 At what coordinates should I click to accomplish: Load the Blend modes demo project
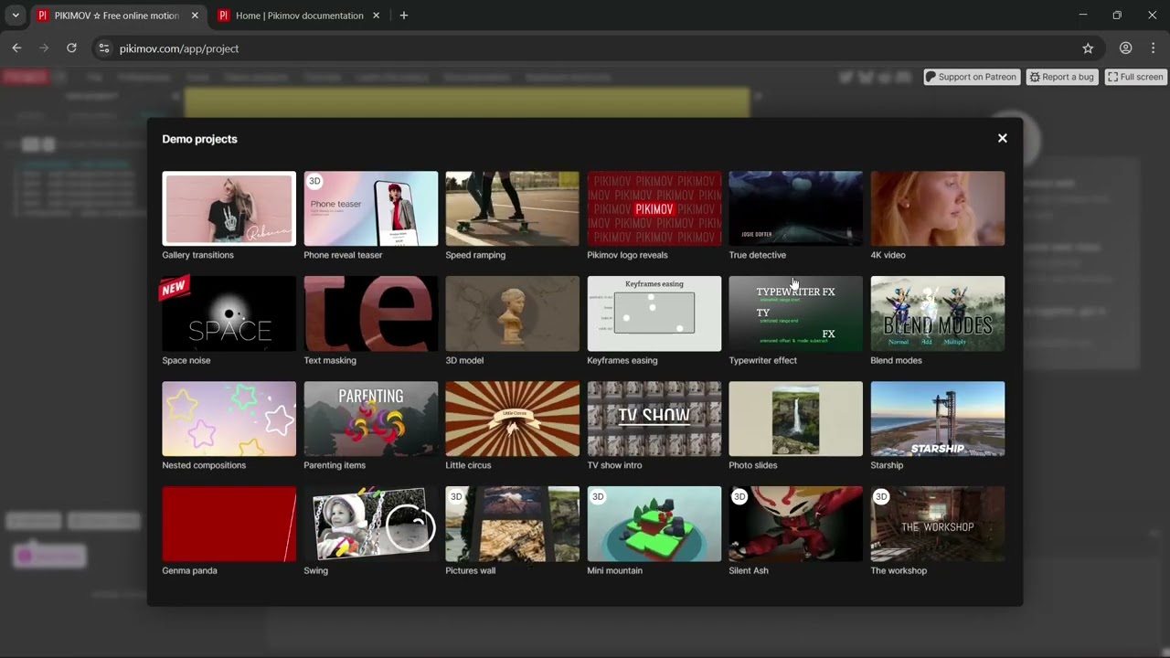937,313
